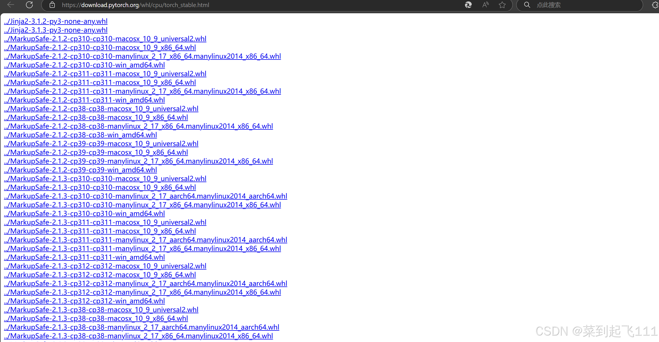Open the extensions puzzle icon
Image resolution: width=659 pixels, height=342 pixels.
655,5
